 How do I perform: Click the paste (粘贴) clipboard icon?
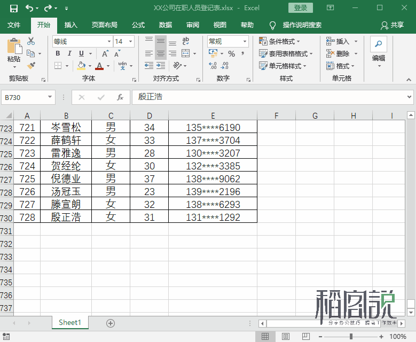click(14, 45)
